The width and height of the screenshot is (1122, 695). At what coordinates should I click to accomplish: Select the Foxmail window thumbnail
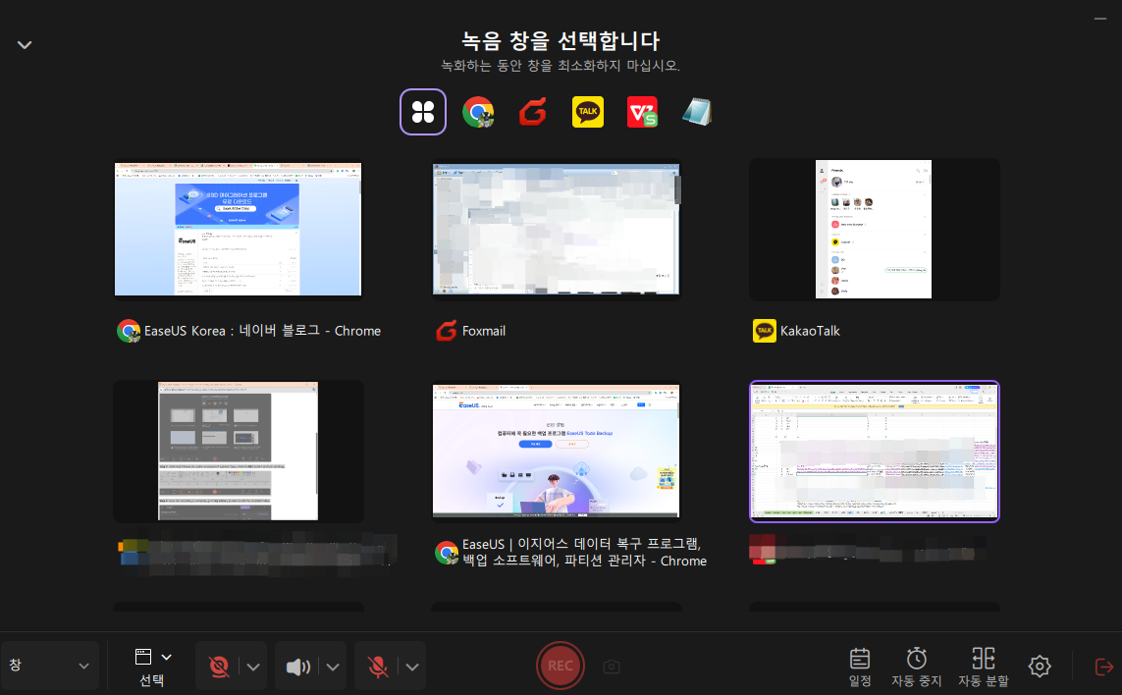tap(556, 229)
